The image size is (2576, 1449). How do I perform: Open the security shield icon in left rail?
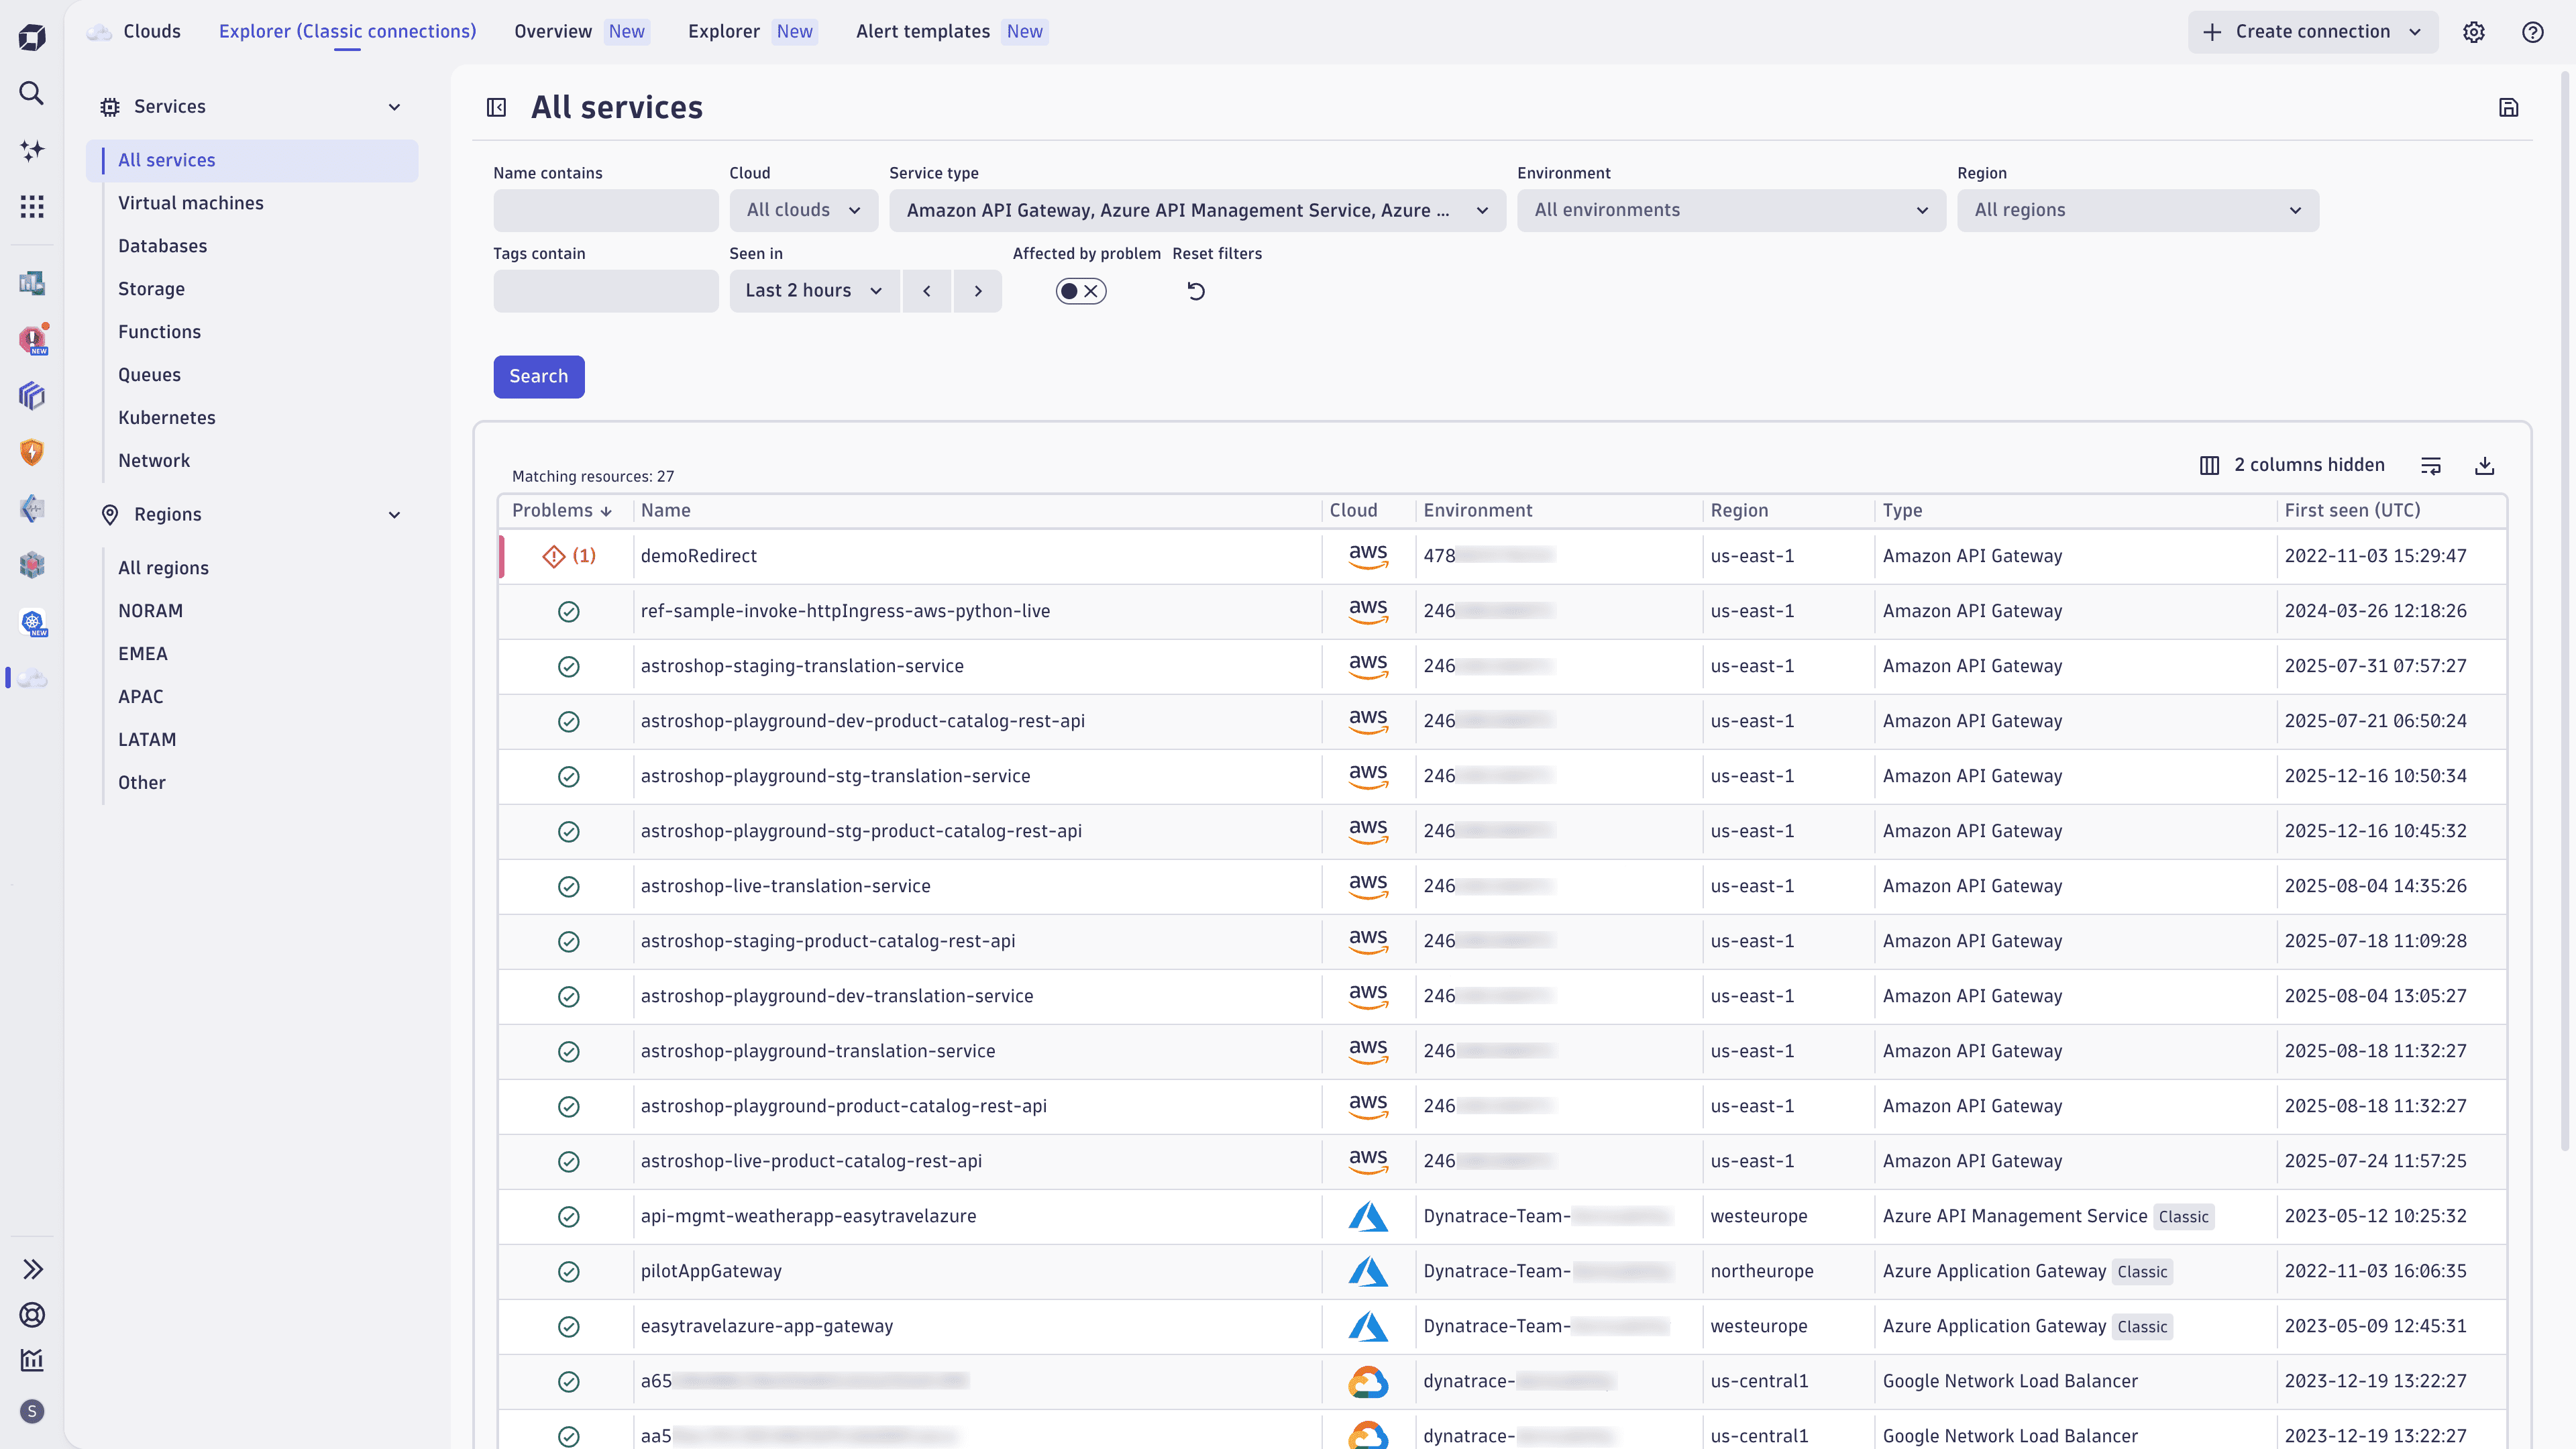click(x=32, y=452)
